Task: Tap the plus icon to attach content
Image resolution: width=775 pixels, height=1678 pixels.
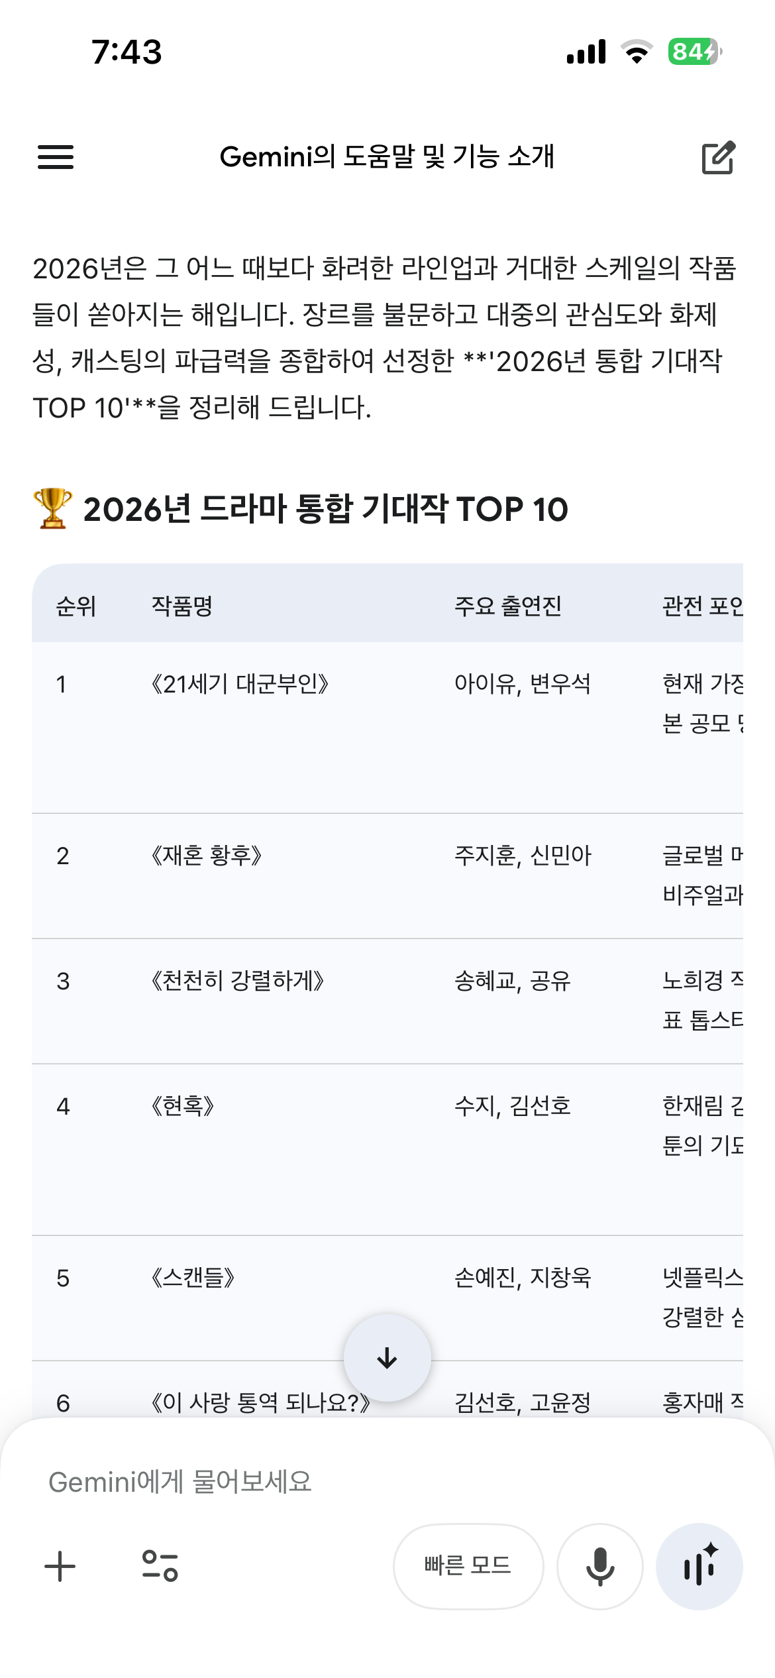Action: pyautogui.click(x=60, y=1566)
